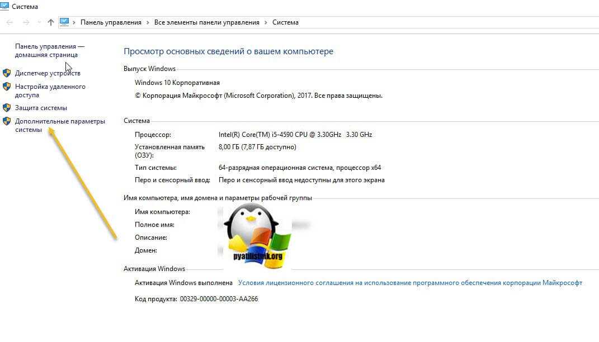
Task: Click the Intel Core i5-4590 processor value
Action: (x=295, y=135)
